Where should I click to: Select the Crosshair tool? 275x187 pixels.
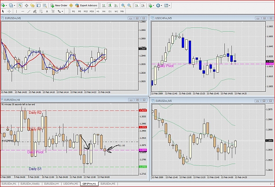[9, 11]
